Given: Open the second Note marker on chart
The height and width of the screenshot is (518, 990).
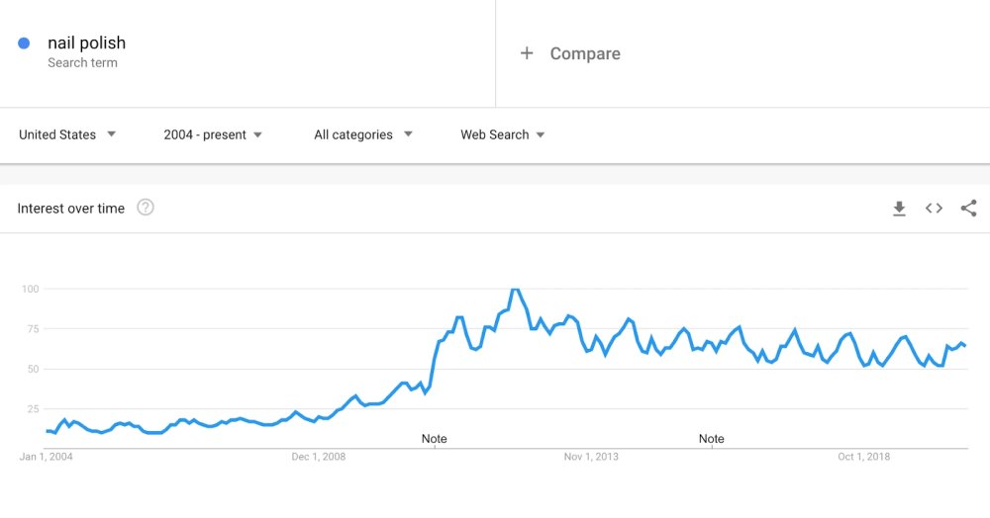Looking at the screenshot, I should pos(712,439).
